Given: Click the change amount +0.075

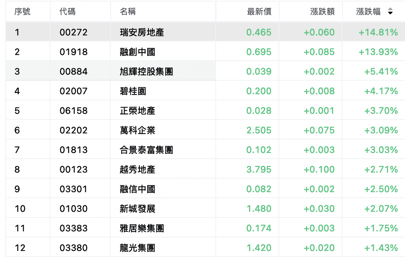Looking at the screenshot, I should tap(319, 130).
